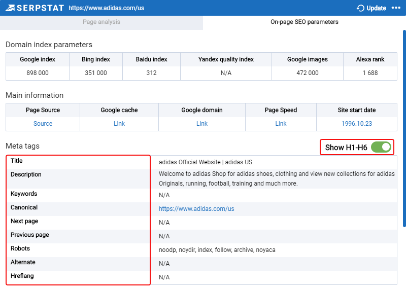This screenshot has width=406, height=290.
Task: Click the Next page meta tag label
Action: [x=24, y=221]
